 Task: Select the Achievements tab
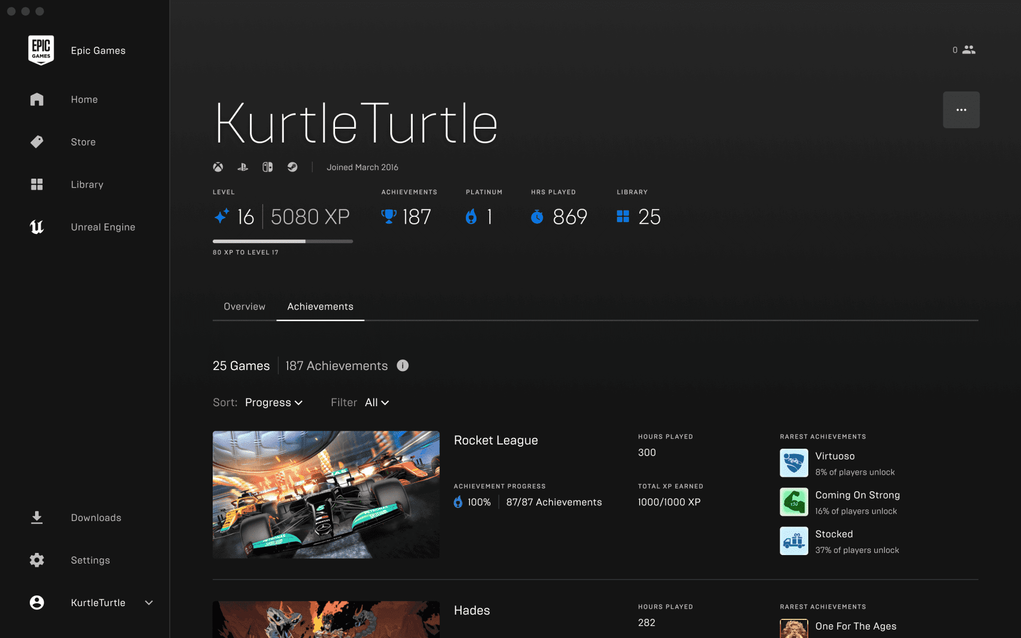[320, 306]
